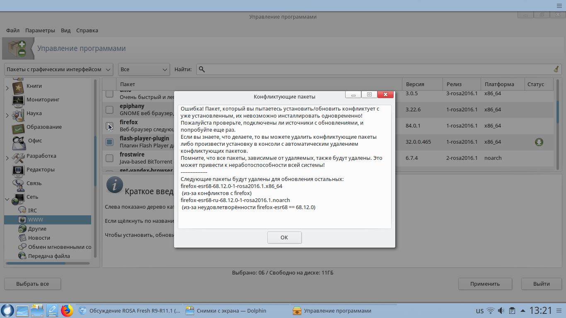Click OK in the conflicting packages dialog
The width and height of the screenshot is (566, 318).
click(x=284, y=237)
